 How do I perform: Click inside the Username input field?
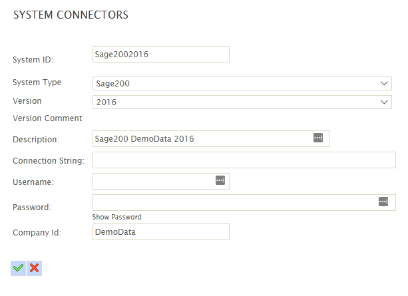point(153,181)
